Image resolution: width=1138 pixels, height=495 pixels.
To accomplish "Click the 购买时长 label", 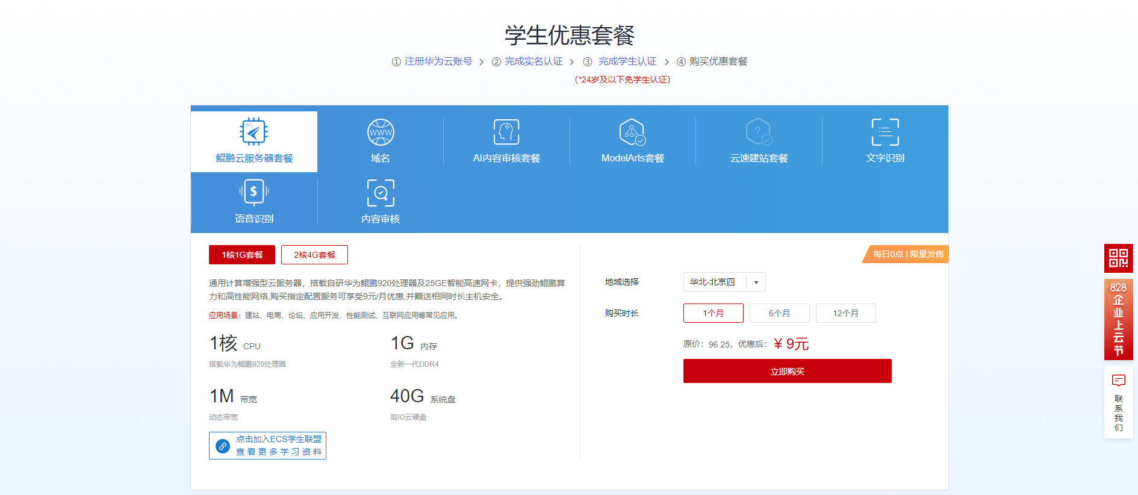I will [x=622, y=313].
